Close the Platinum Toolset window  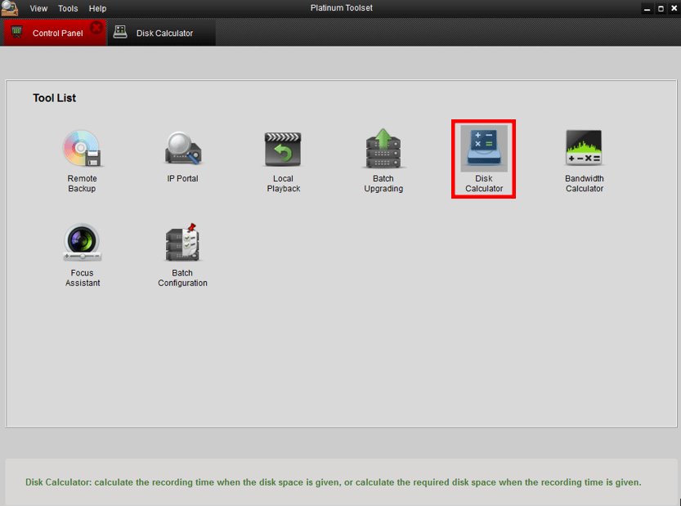click(x=674, y=8)
